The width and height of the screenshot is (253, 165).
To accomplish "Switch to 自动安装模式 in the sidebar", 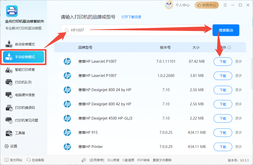I will (24, 44).
